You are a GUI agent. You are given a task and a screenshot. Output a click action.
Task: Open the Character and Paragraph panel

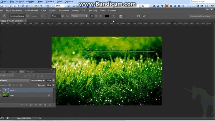click(x=121, y=16)
